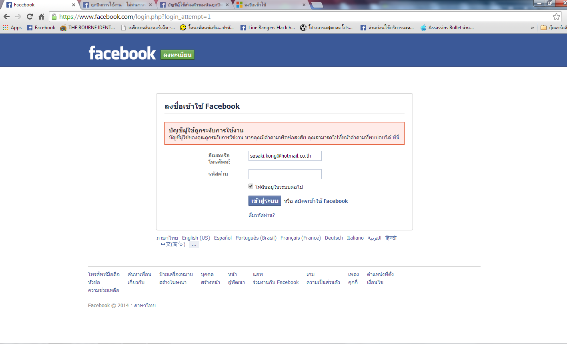
Task: Open the เงื่อนไข footer link
Action: tap(375, 282)
